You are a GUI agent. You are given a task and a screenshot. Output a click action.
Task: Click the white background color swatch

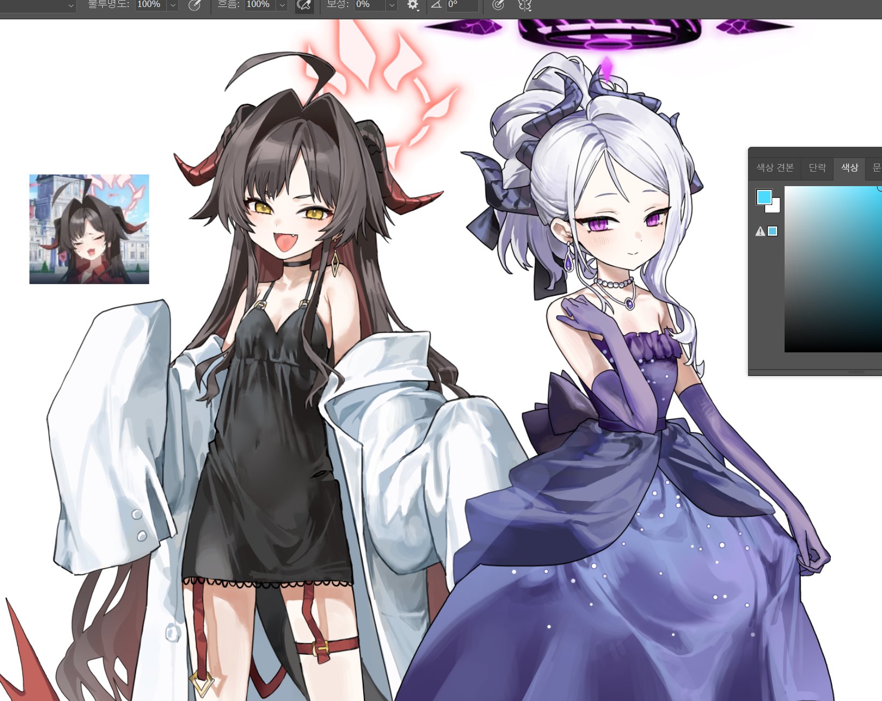(775, 207)
